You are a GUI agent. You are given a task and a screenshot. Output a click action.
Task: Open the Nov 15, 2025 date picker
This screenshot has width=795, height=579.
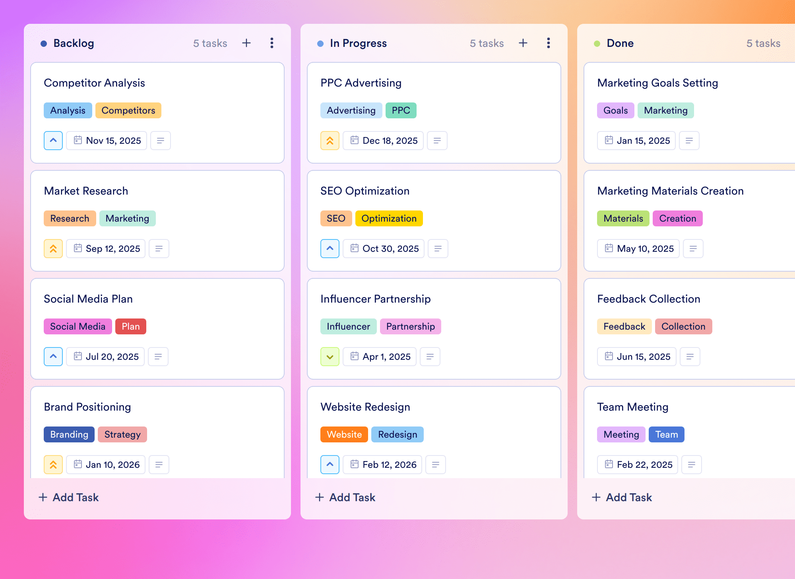pos(107,141)
